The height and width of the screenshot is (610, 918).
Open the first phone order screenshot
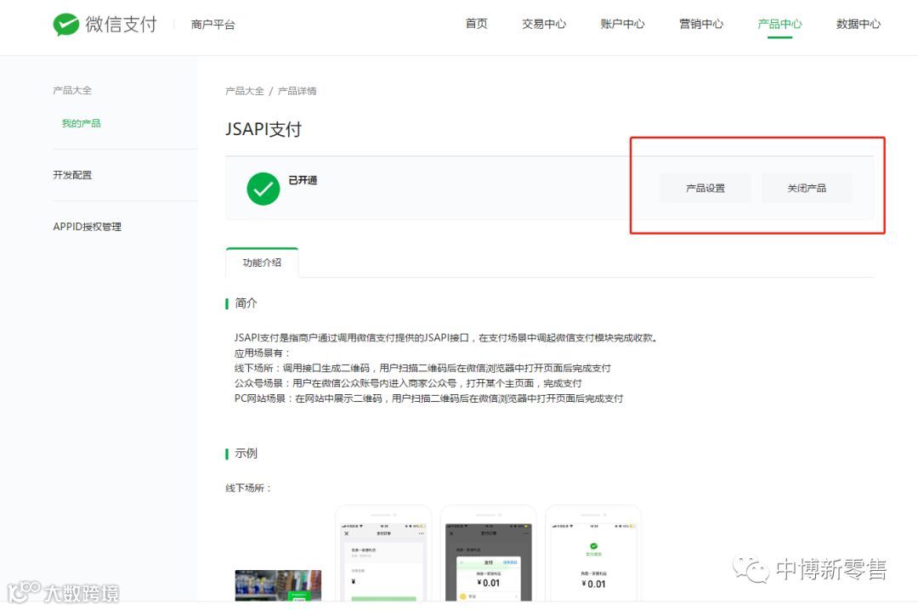pos(383,554)
